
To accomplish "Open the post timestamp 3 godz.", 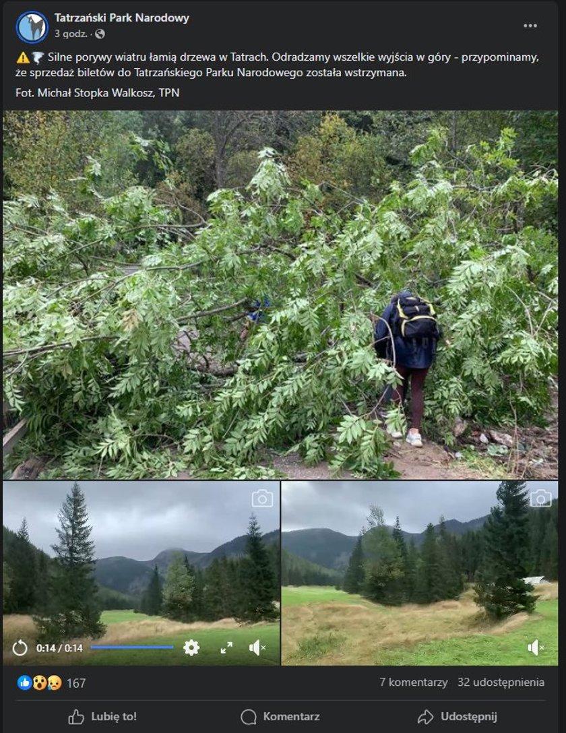I will coord(71,34).
